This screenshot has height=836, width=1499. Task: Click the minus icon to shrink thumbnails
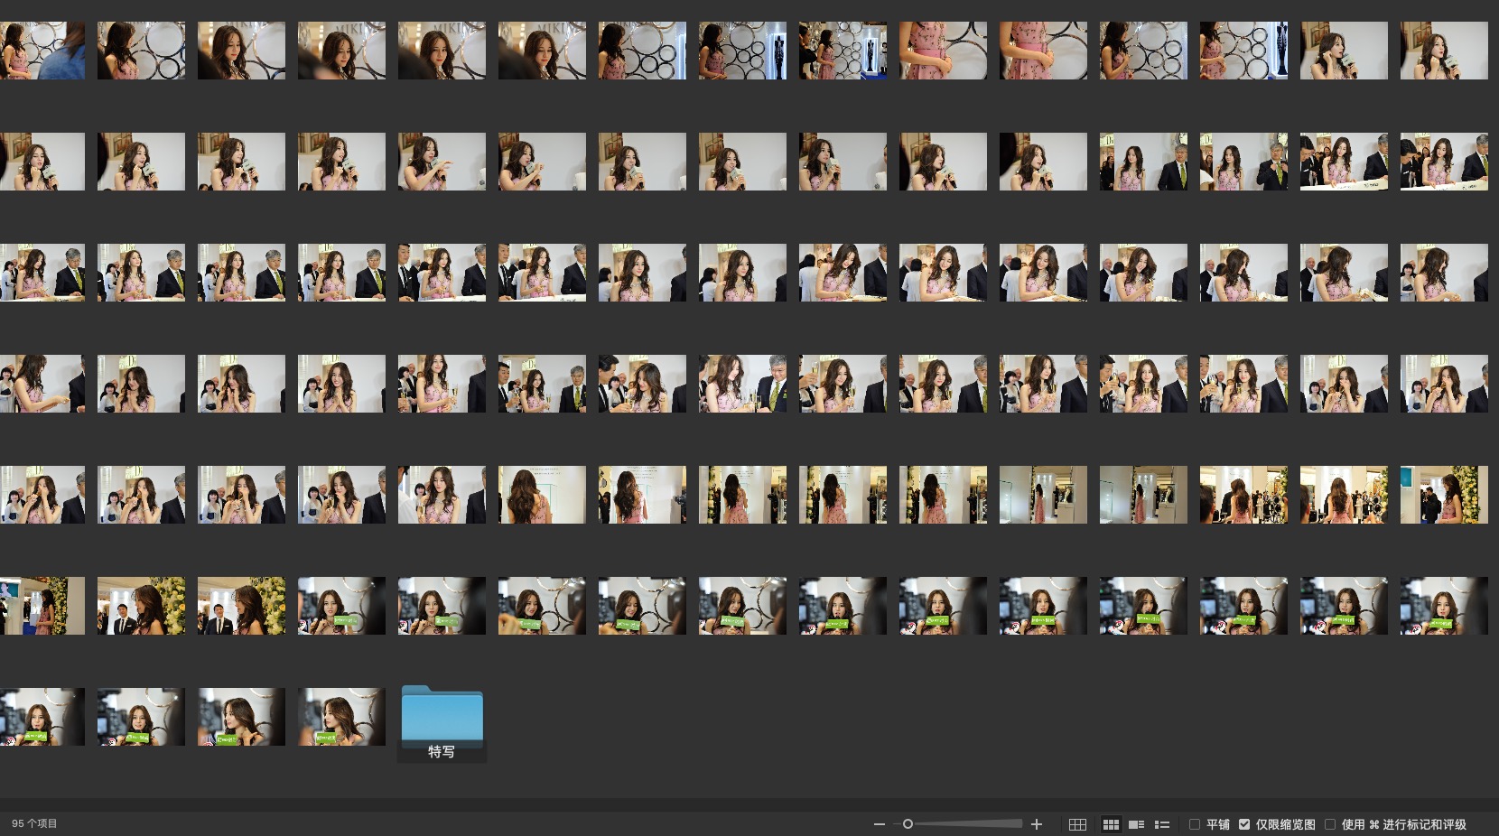pos(879,824)
